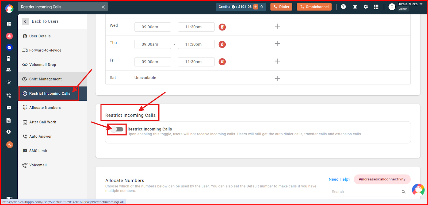Add a time slot for Thu
The width and height of the screenshot is (428, 205).
(277, 44)
